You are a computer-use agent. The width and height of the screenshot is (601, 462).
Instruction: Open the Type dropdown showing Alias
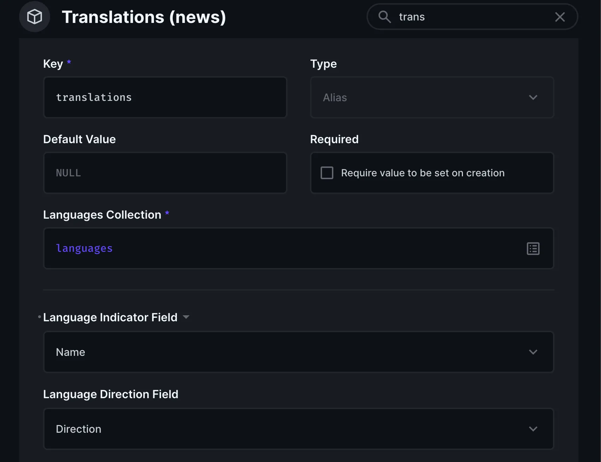pos(432,97)
